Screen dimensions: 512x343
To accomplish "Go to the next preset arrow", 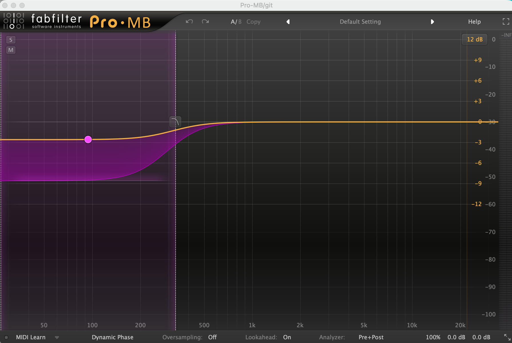I will pyautogui.click(x=432, y=22).
